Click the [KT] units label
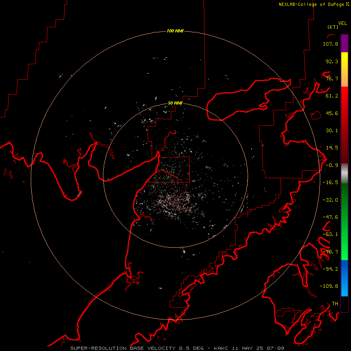351x351 pixels. [x=333, y=27]
